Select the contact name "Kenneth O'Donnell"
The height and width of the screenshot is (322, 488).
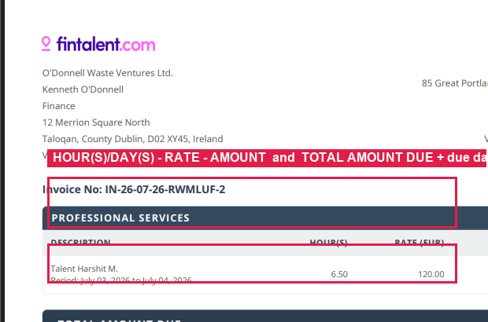[83, 90]
